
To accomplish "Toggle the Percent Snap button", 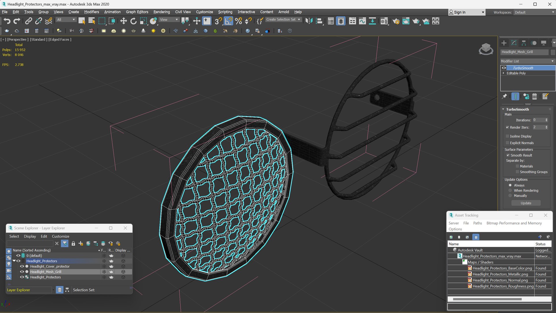I will pos(238,21).
